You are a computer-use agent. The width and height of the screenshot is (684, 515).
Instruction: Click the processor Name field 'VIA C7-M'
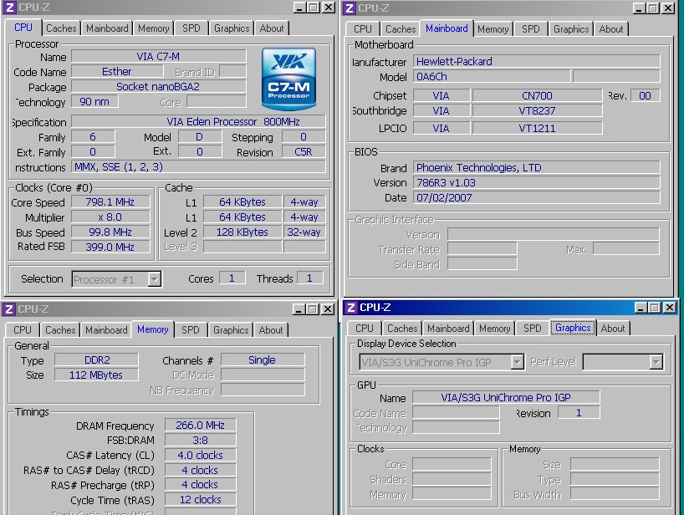[x=159, y=57]
